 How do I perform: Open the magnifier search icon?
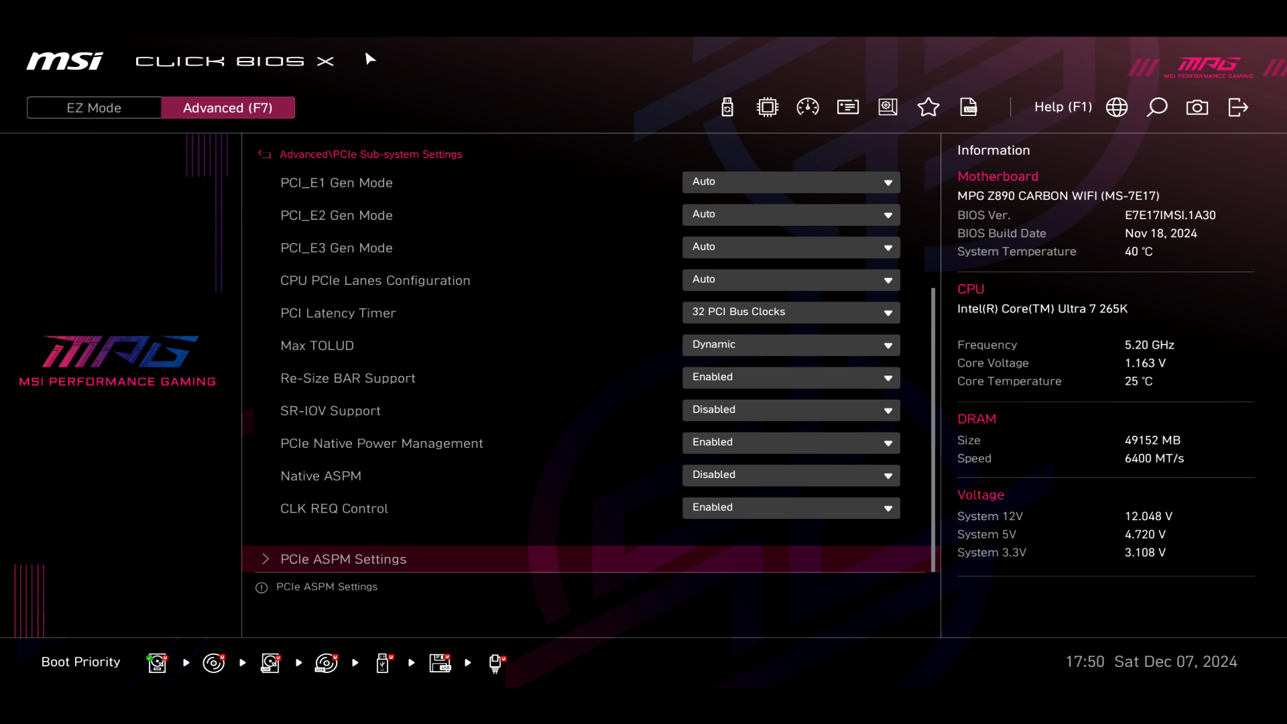(1157, 107)
